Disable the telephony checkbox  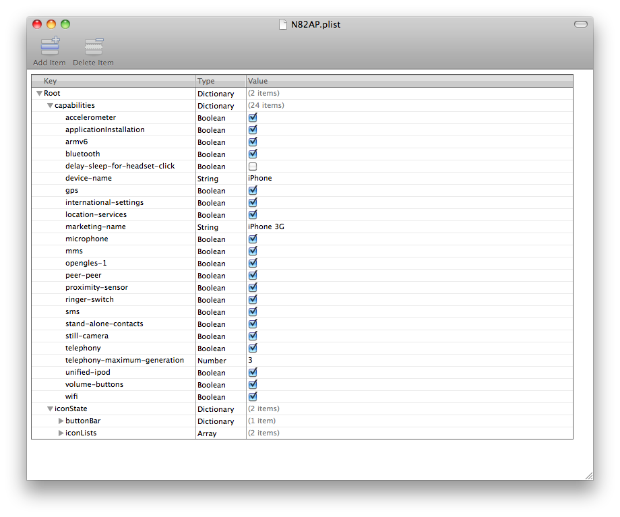253,348
